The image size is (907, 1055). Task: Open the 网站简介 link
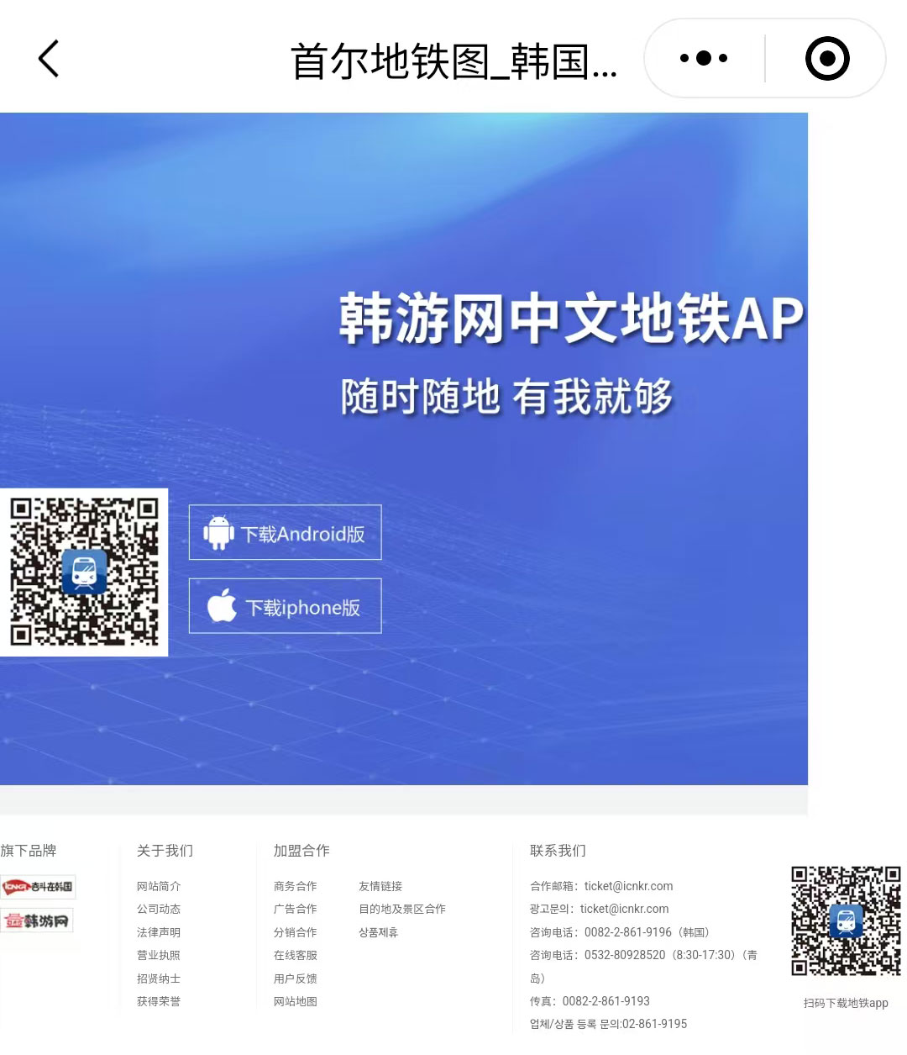(159, 886)
